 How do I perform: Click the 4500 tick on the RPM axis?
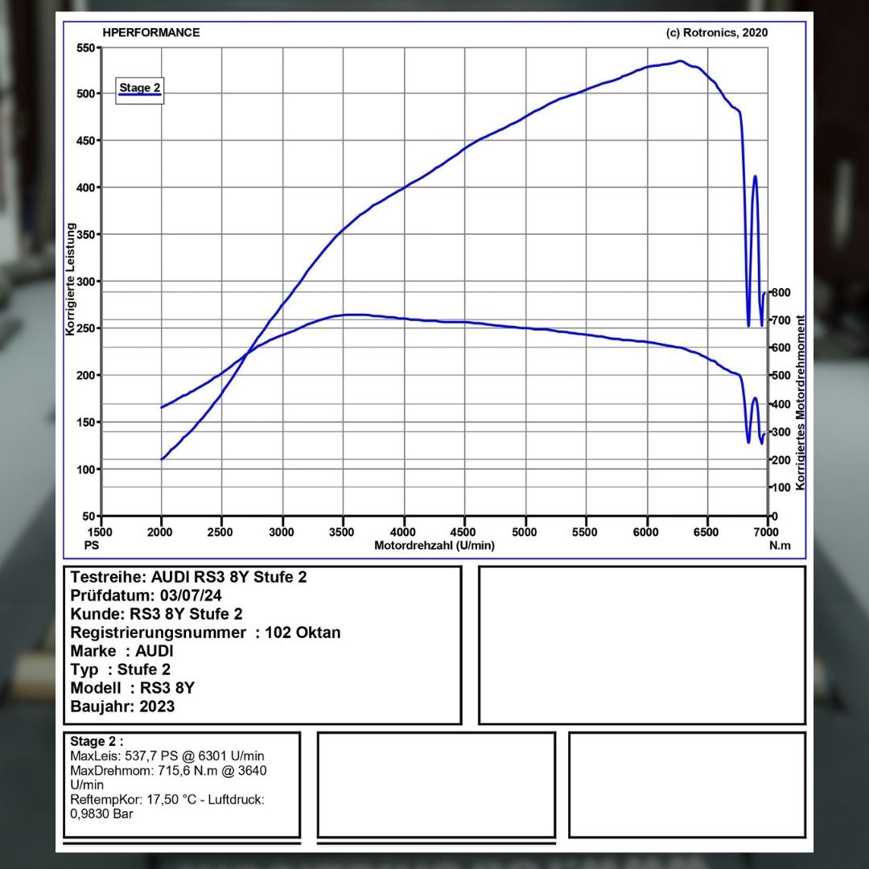(465, 532)
